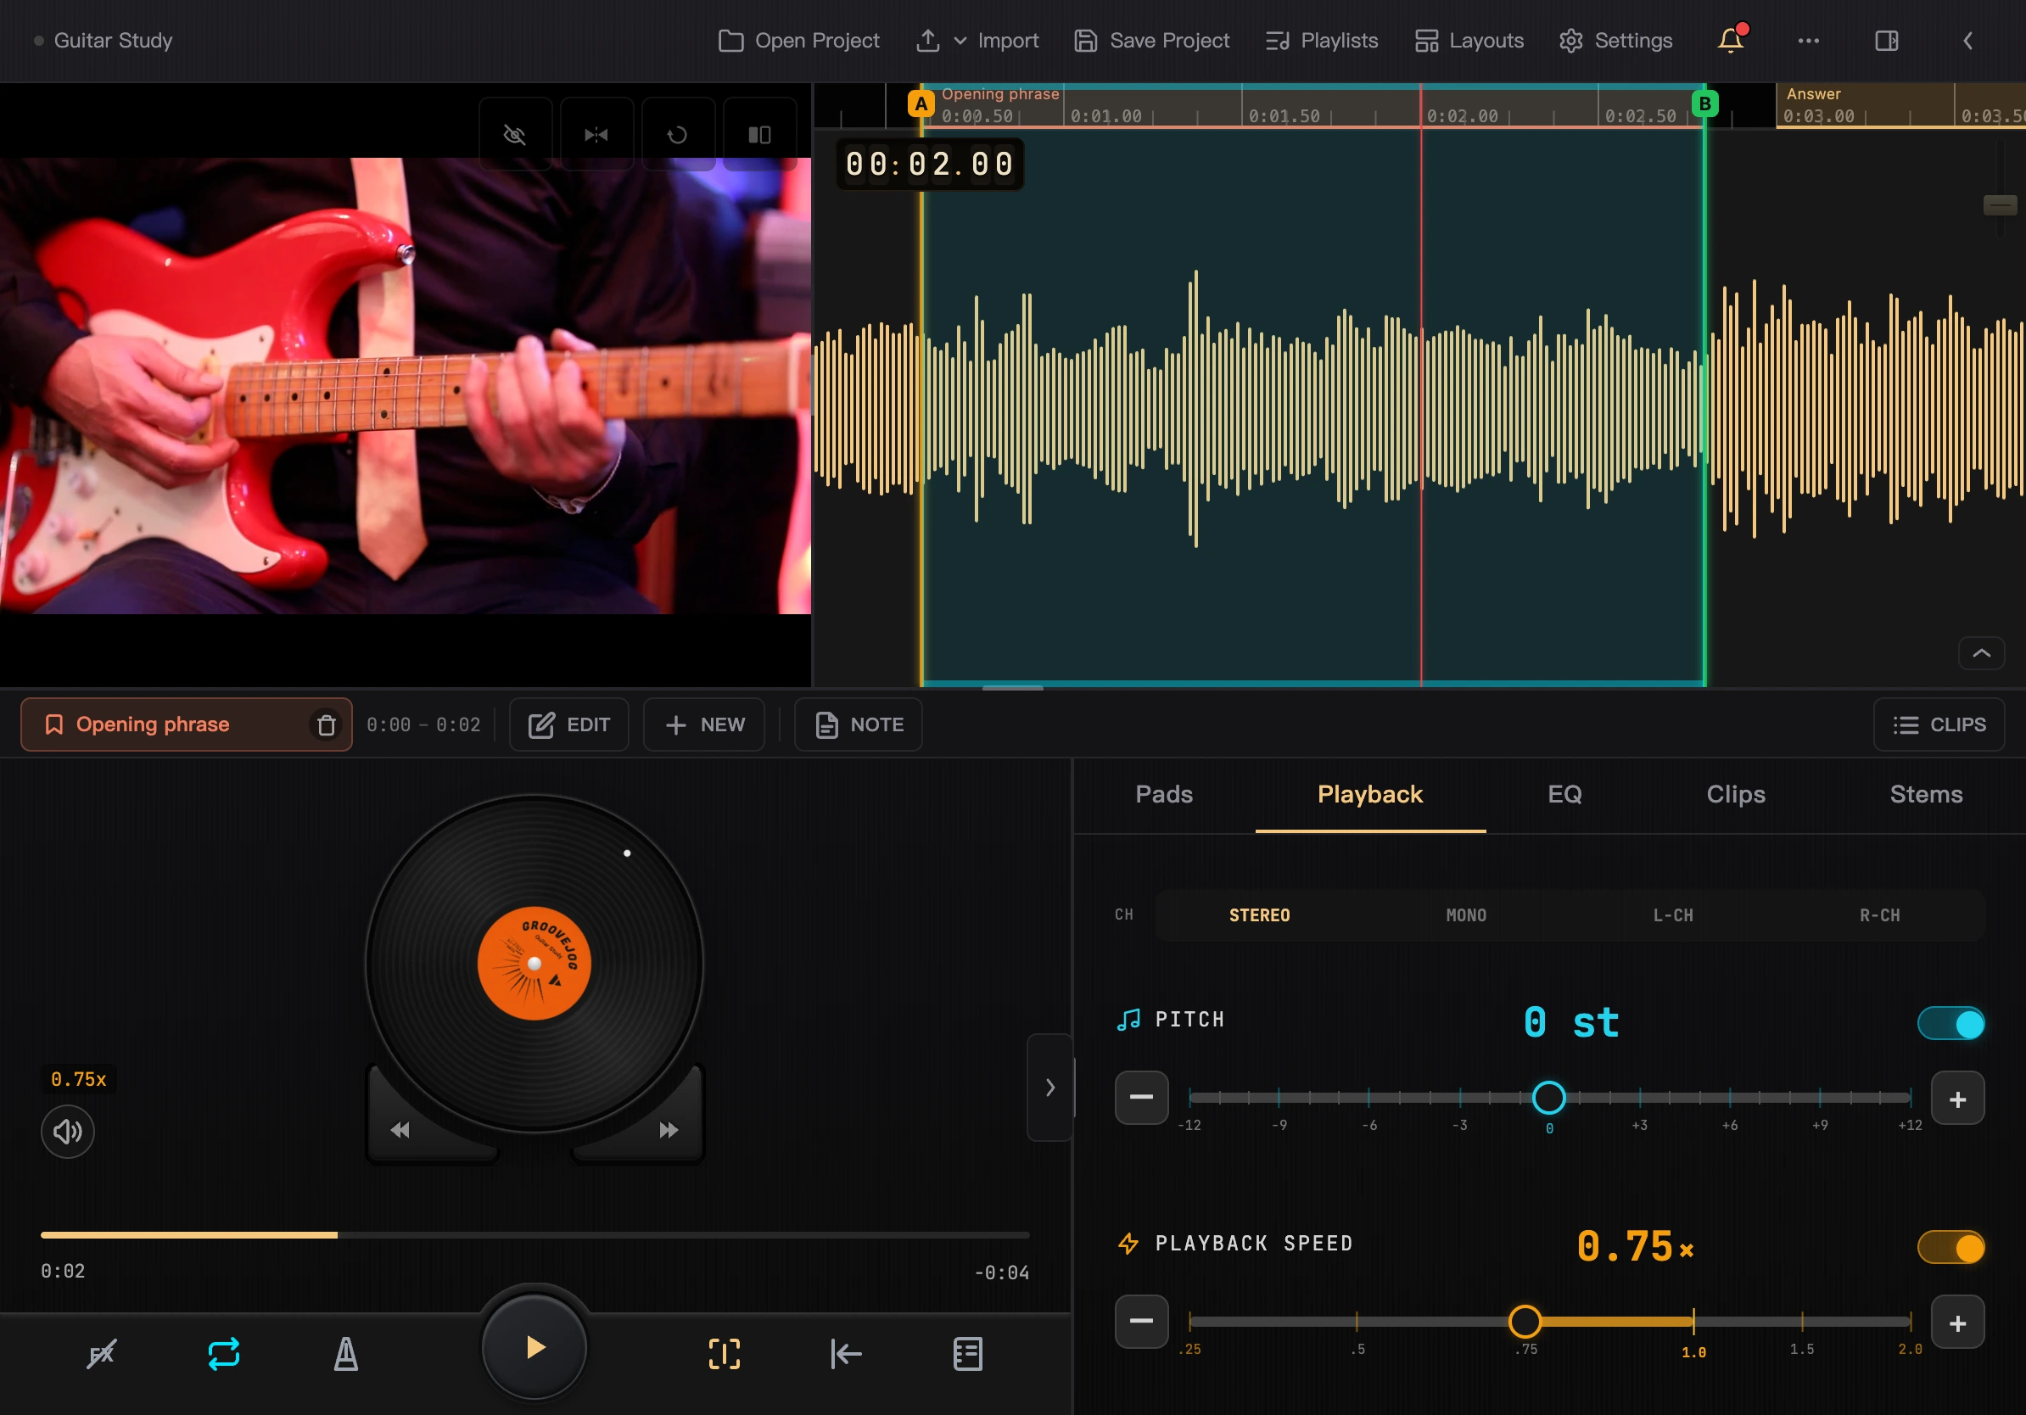
Task: Switch to the Stems tab
Action: click(x=1926, y=794)
